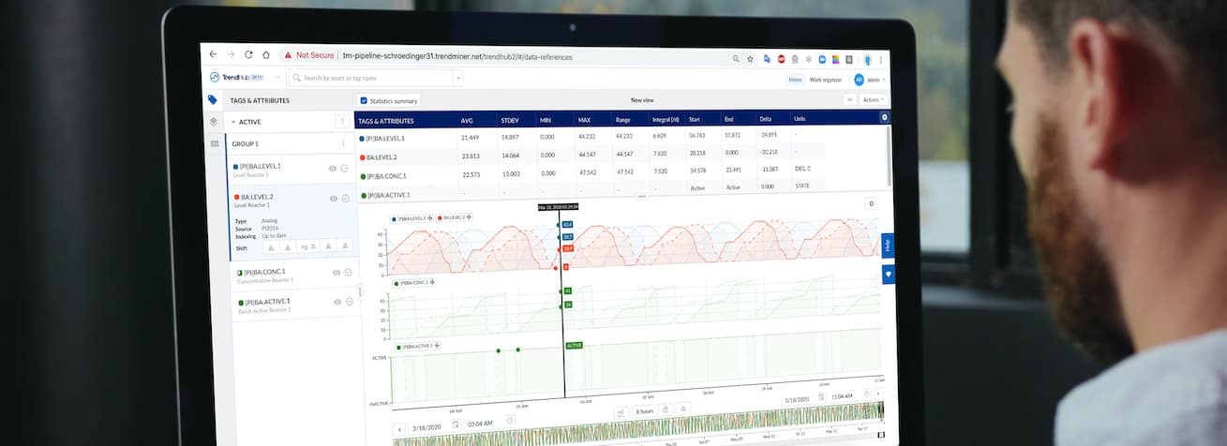
Task: Reload the page in browser toolbar
Action: coord(248,55)
